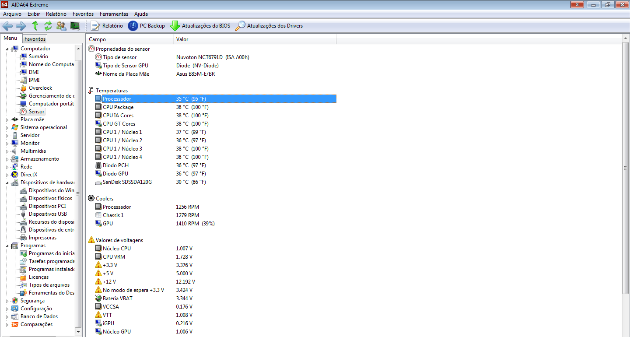Screen dimensions: 630x337
Task: Click the SanDisk SDSSDA120G drive icon
Action: click(x=98, y=182)
